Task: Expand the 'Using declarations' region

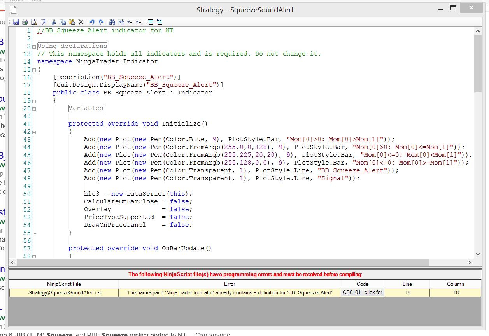Action: 34,46
